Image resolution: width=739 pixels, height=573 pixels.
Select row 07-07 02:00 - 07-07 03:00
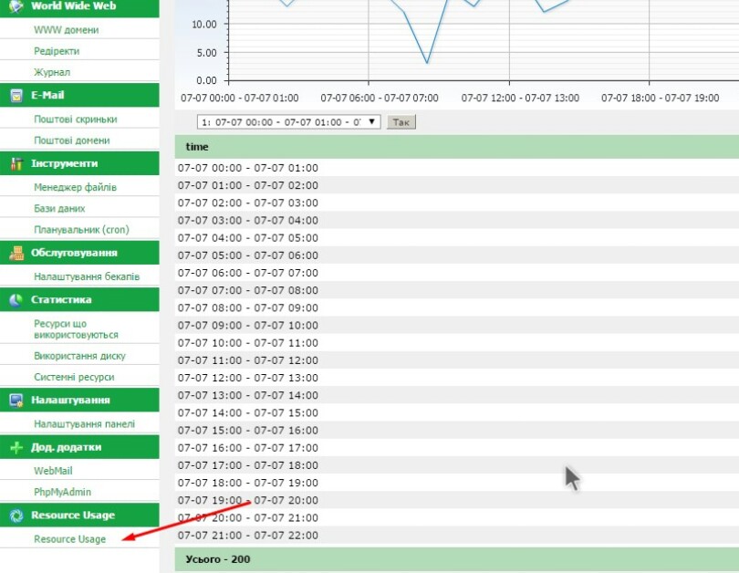tap(457, 203)
